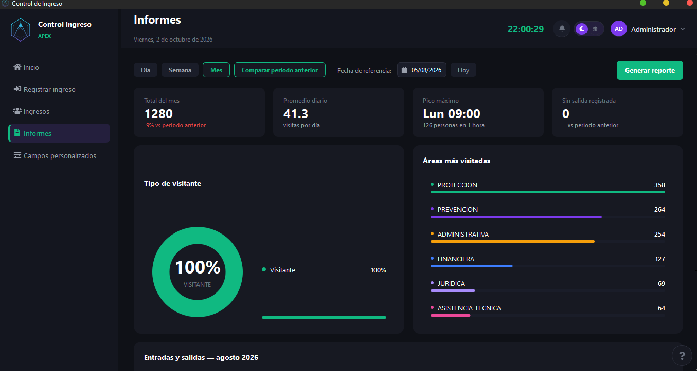Click the people group icon beside Ingresos
The height and width of the screenshot is (371, 697).
[17, 111]
